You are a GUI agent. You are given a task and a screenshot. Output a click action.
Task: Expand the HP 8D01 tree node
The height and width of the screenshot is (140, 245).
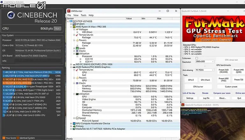coord(71,24)
